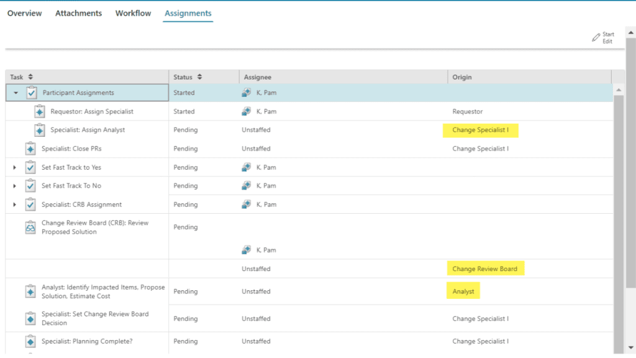Click the Set Fast Track to Yes checkbox icon

coord(30,168)
